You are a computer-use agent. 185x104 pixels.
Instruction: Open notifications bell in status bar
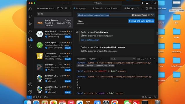[155, 97]
